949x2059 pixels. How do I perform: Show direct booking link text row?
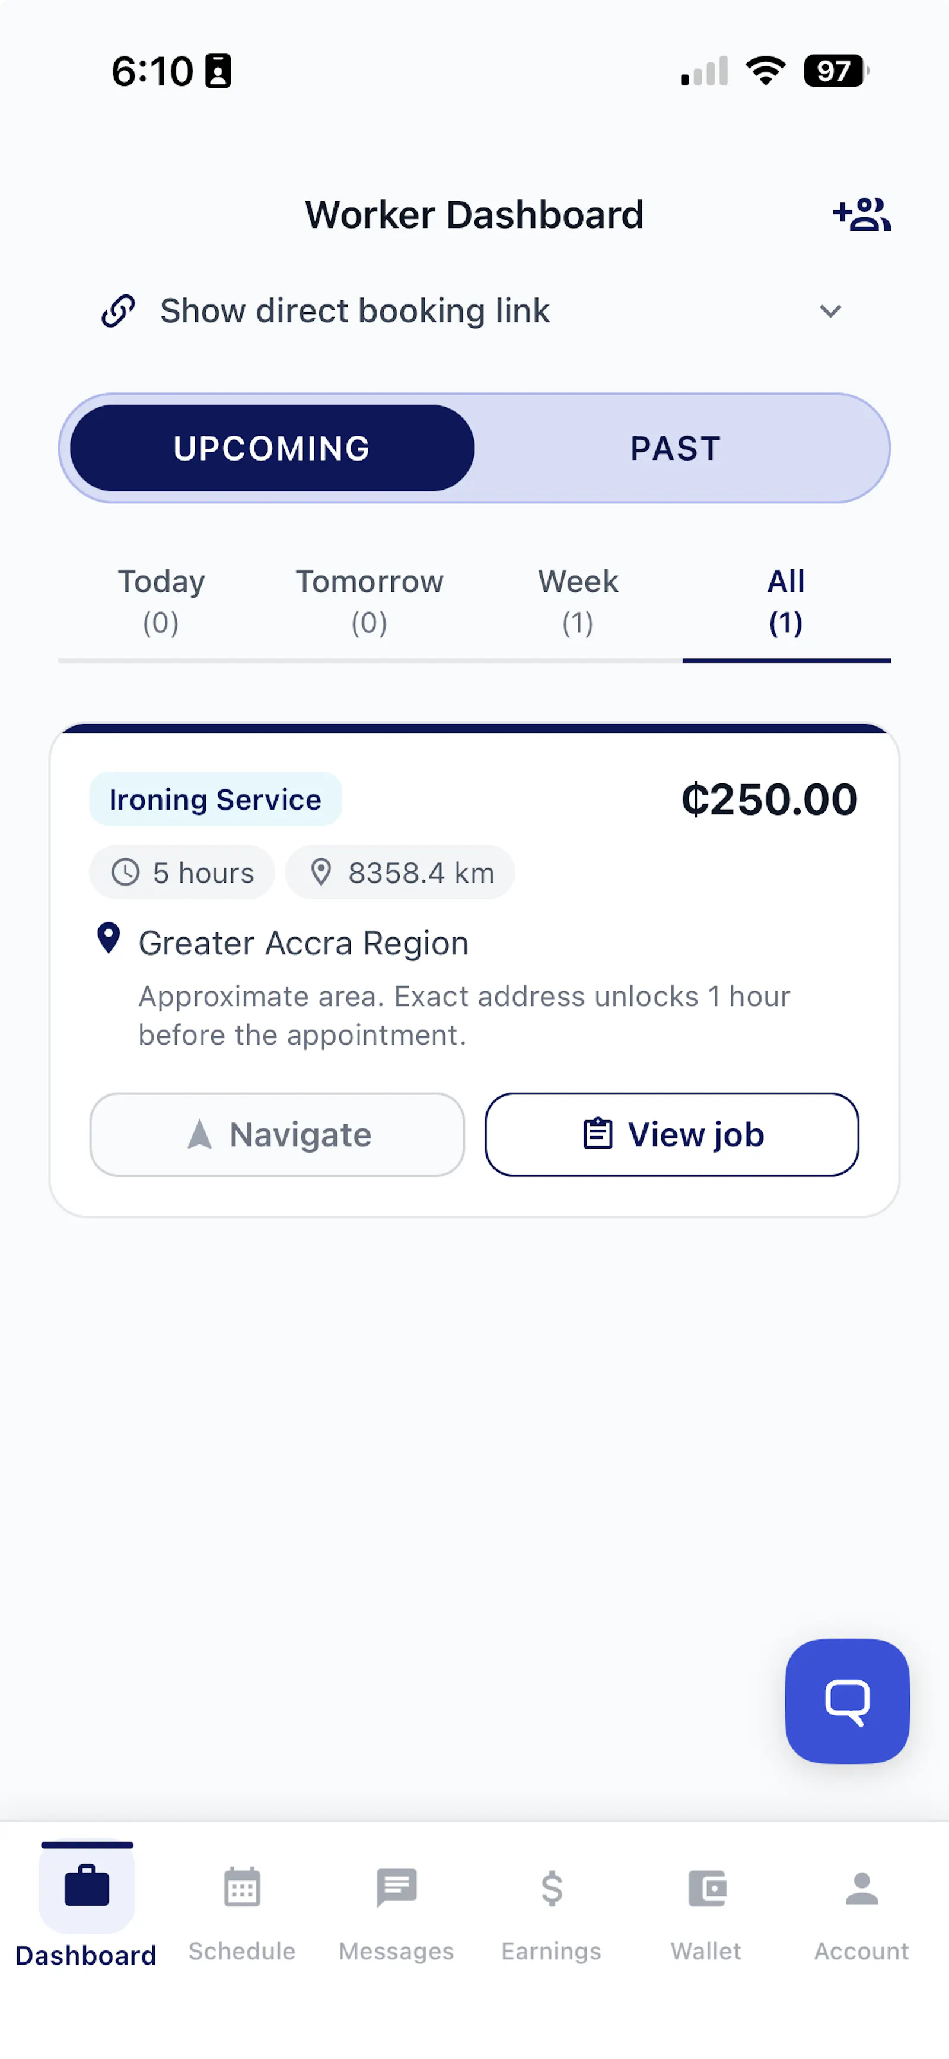pos(474,311)
